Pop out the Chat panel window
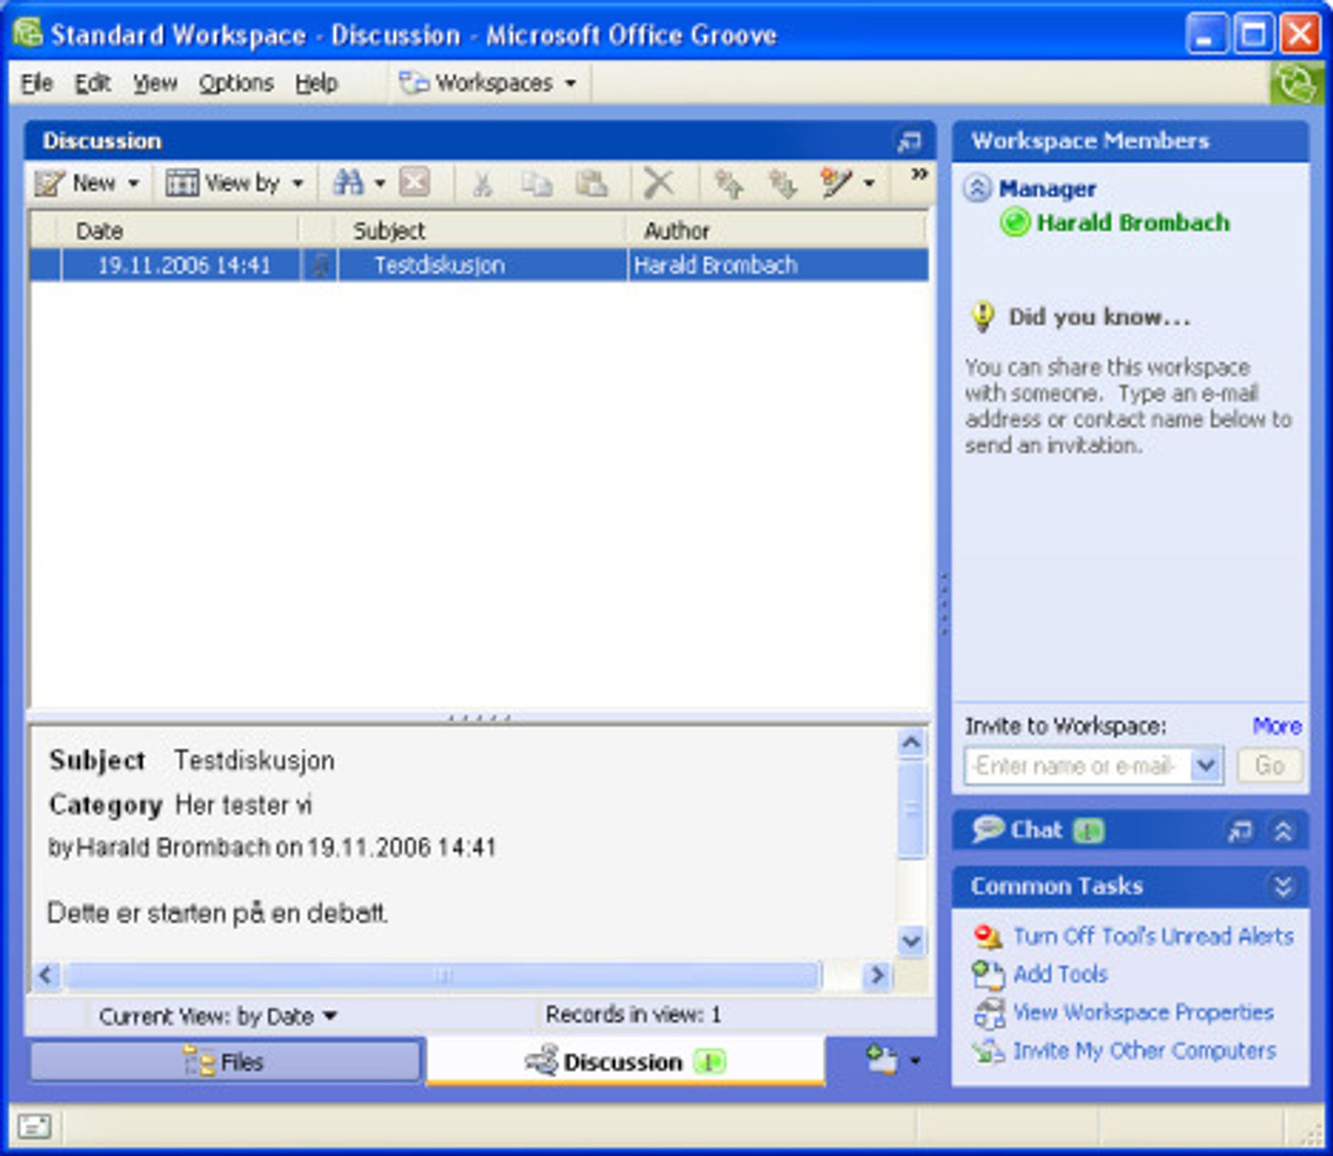 pyautogui.click(x=1240, y=830)
